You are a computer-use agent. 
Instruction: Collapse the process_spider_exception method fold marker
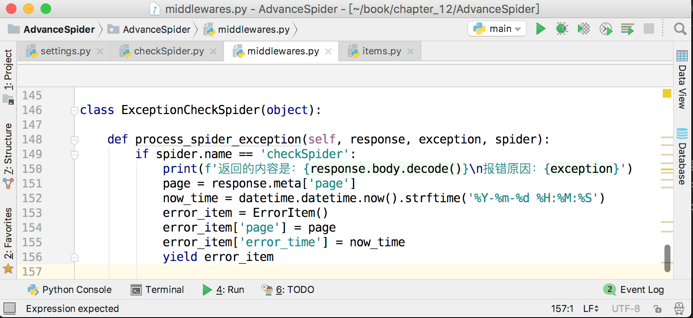tap(74, 140)
